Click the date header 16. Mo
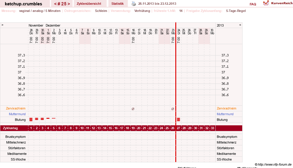 (134, 32)
